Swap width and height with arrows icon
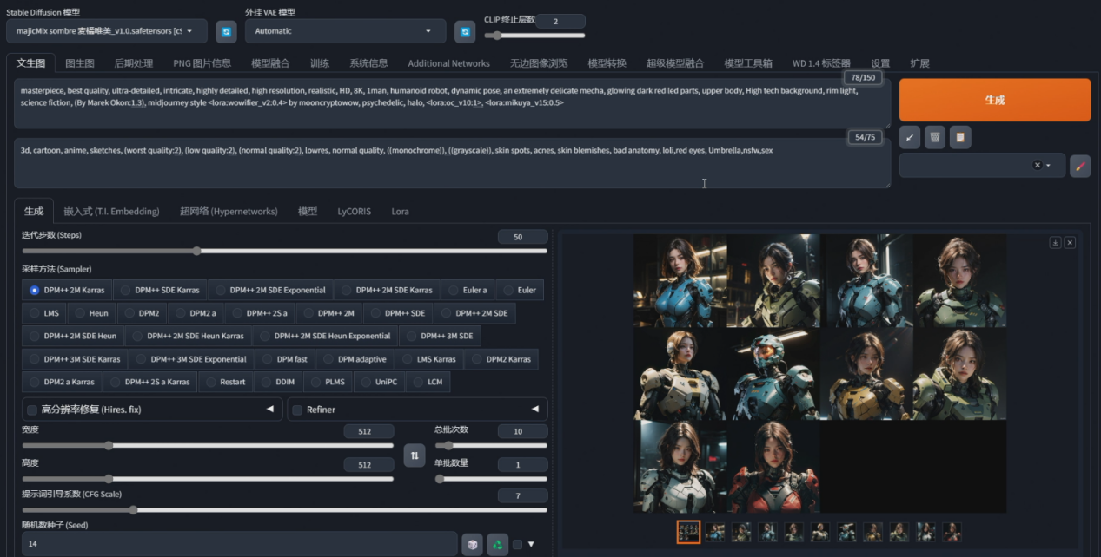 (x=415, y=455)
